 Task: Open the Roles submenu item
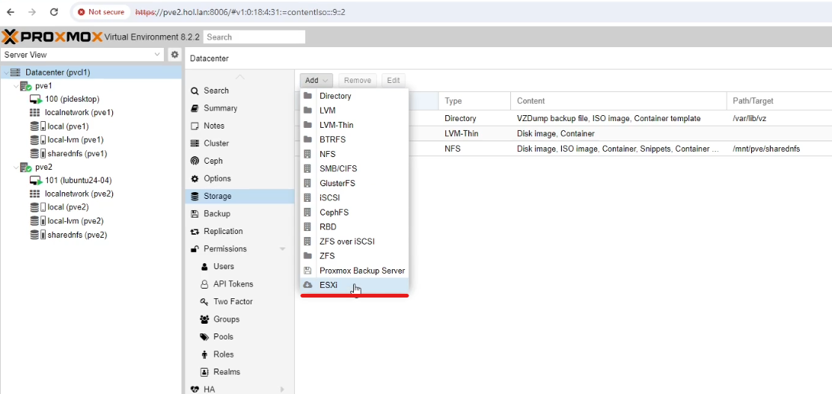pyautogui.click(x=240, y=354)
